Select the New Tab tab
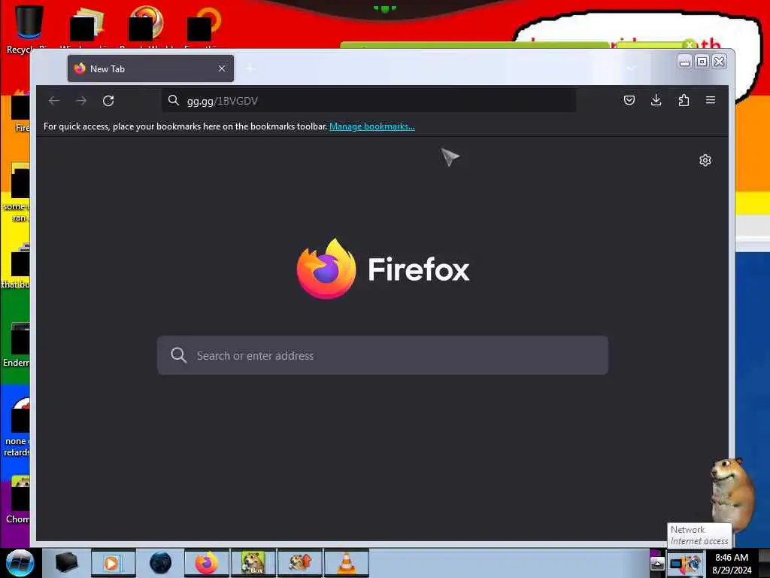The height and width of the screenshot is (578, 770). (150, 68)
